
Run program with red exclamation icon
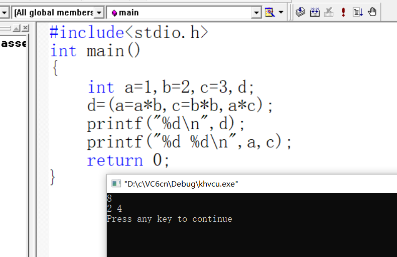[343, 12]
